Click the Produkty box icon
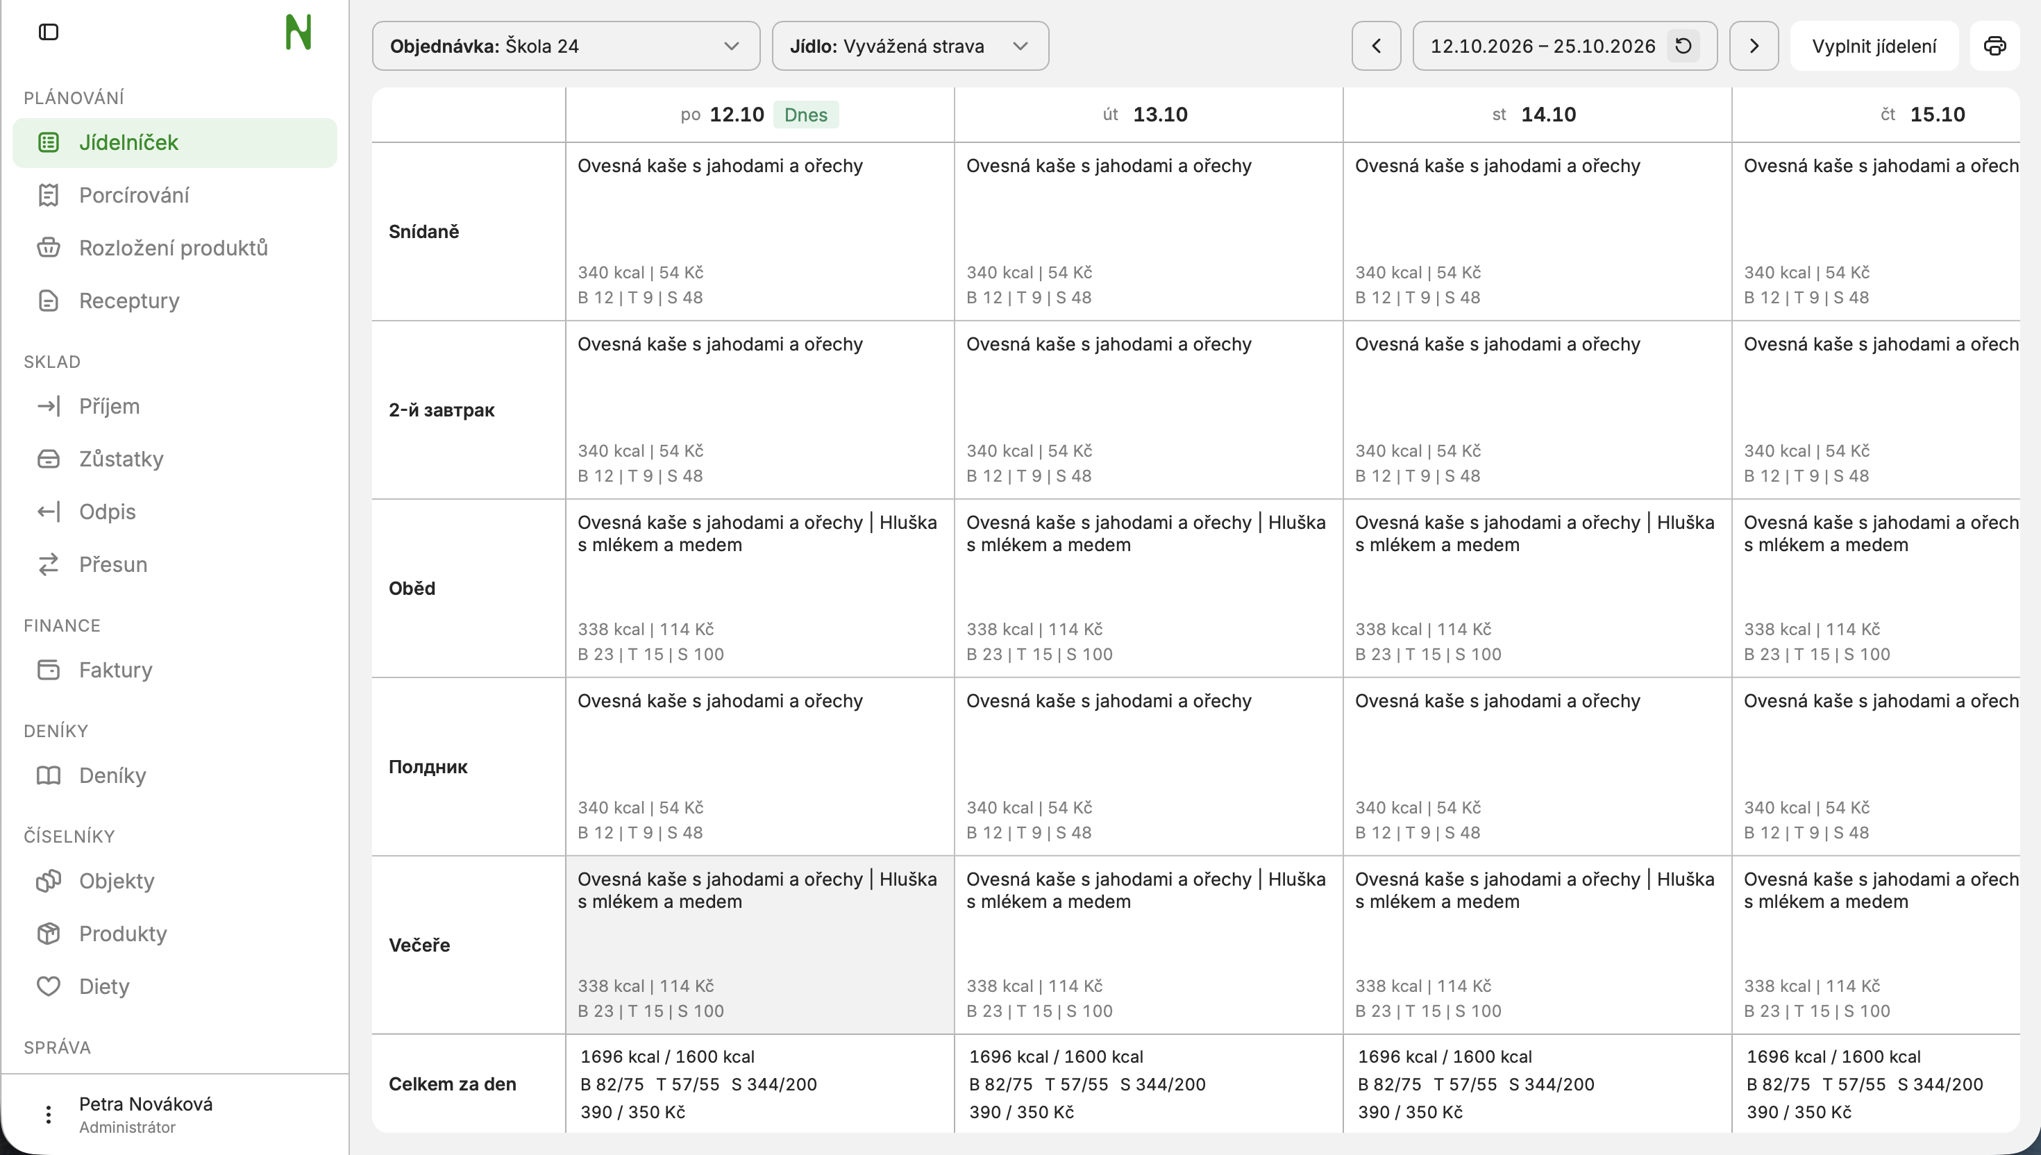2041x1155 pixels. point(49,934)
